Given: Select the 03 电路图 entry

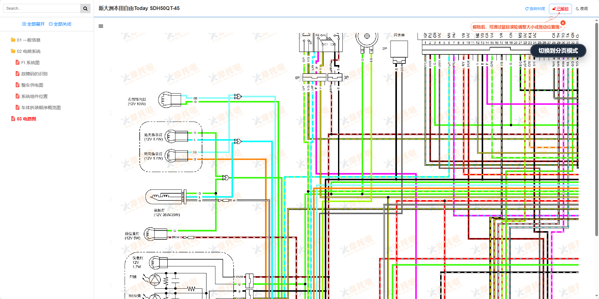Looking at the screenshot, I should point(26,119).
